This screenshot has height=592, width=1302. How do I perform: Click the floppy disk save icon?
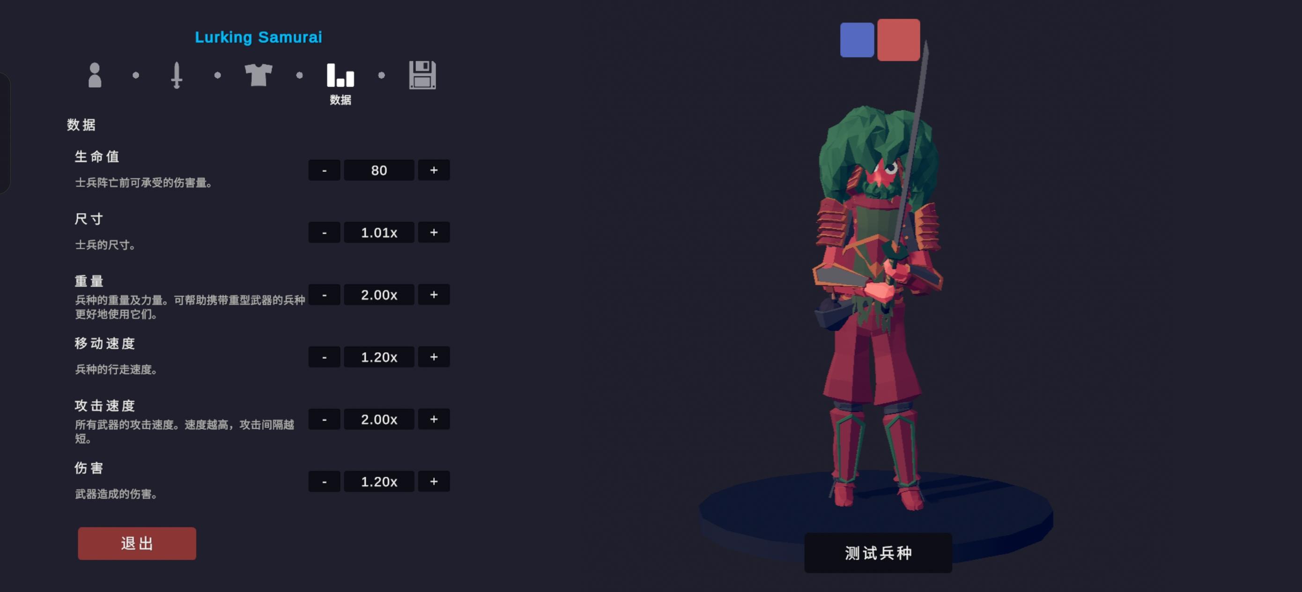point(422,75)
